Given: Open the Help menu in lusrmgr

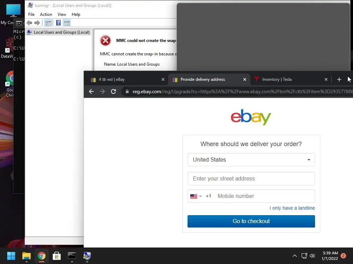Looking at the screenshot, I should coord(76,14).
